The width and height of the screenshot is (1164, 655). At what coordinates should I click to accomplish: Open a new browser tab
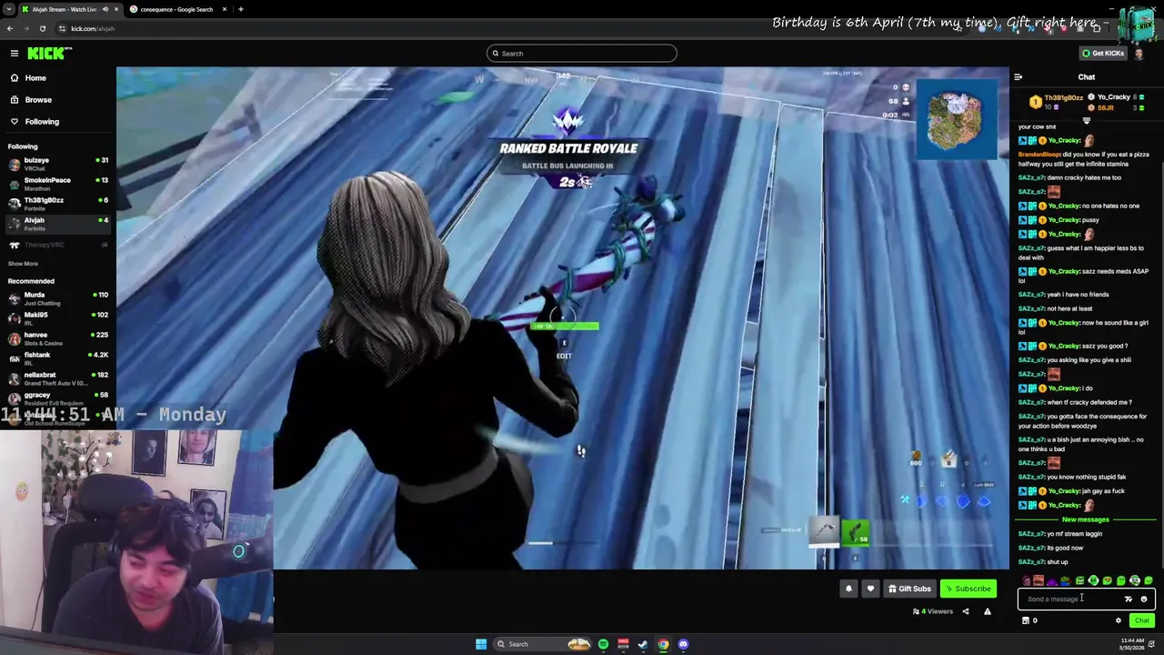point(240,9)
